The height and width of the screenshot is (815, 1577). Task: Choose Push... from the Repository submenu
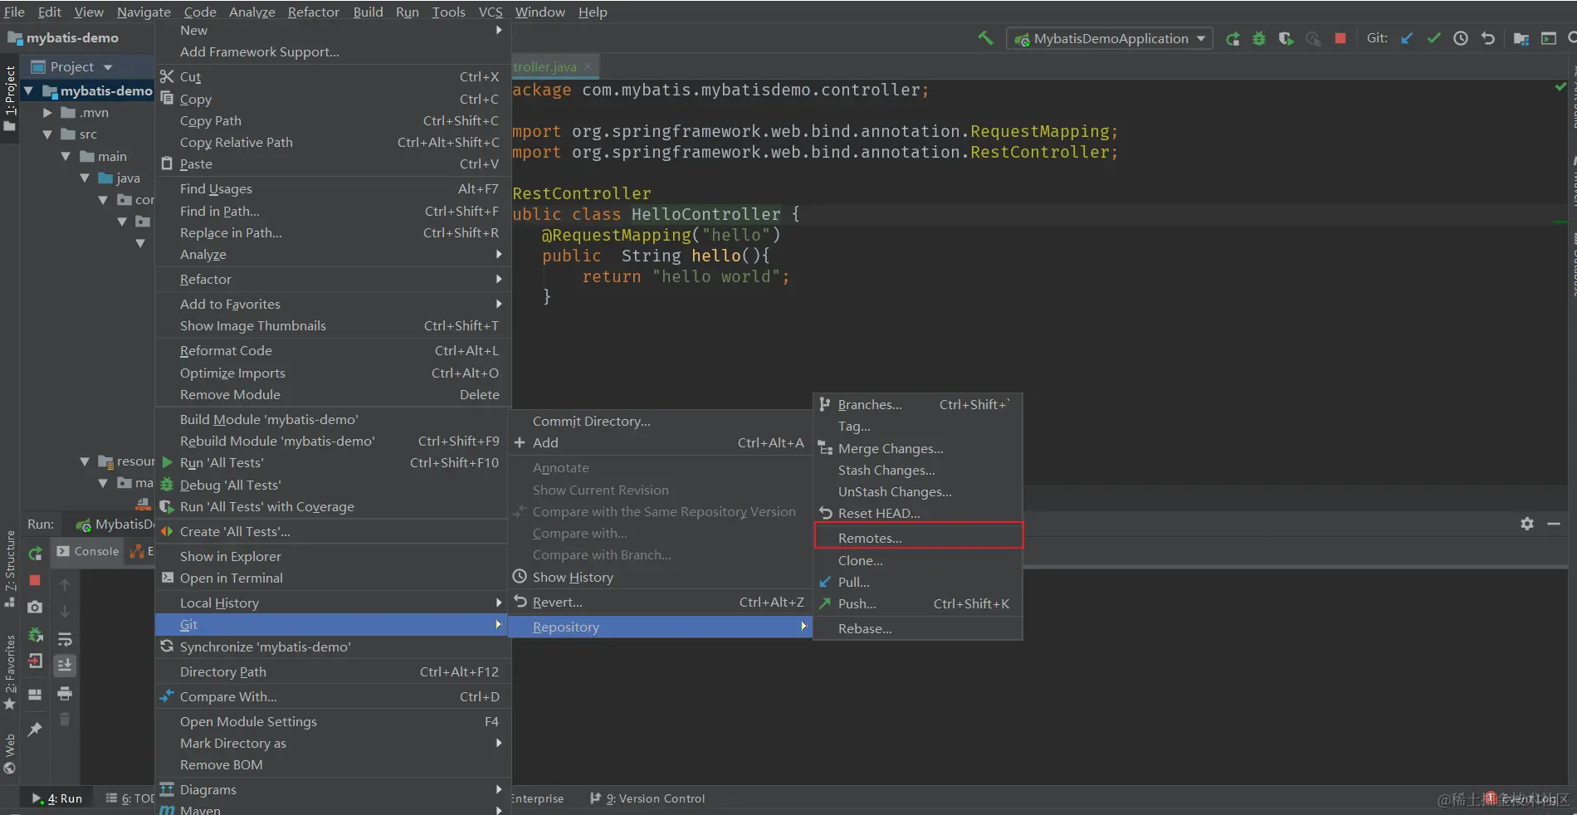pos(918,603)
